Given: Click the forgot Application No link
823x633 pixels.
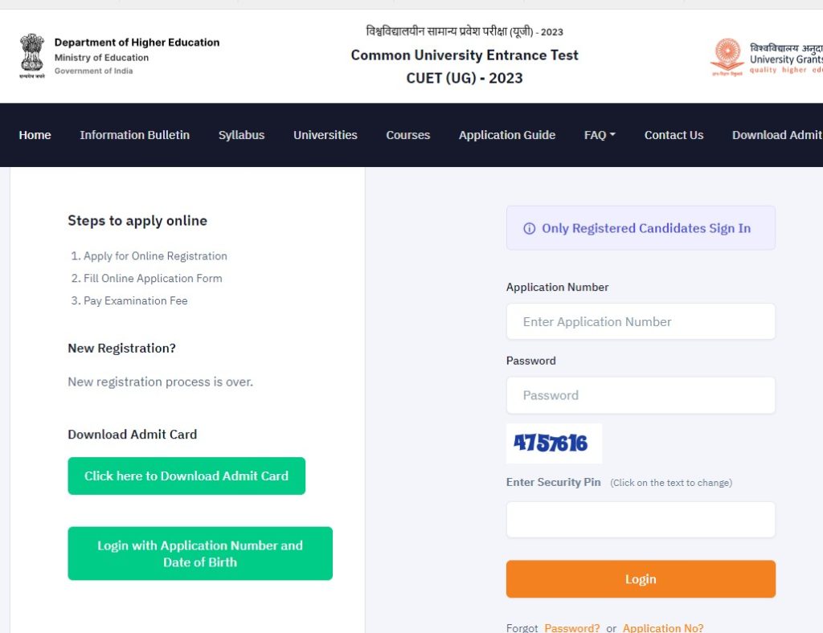Looking at the screenshot, I should tap(663, 627).
